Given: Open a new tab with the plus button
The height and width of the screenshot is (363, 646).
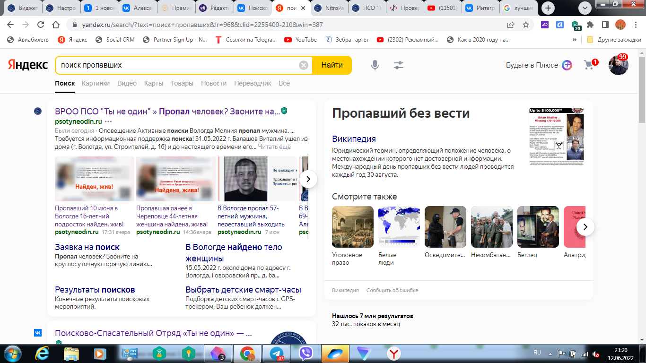Looking at the screenshot, I should [548, 8].
